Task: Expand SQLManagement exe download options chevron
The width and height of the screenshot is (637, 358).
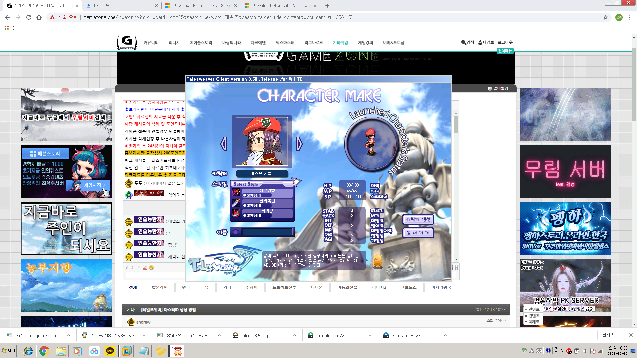Action: click(69, 335)
